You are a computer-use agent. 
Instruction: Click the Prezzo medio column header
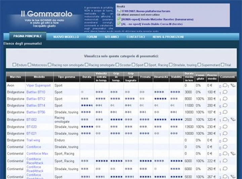212,77
